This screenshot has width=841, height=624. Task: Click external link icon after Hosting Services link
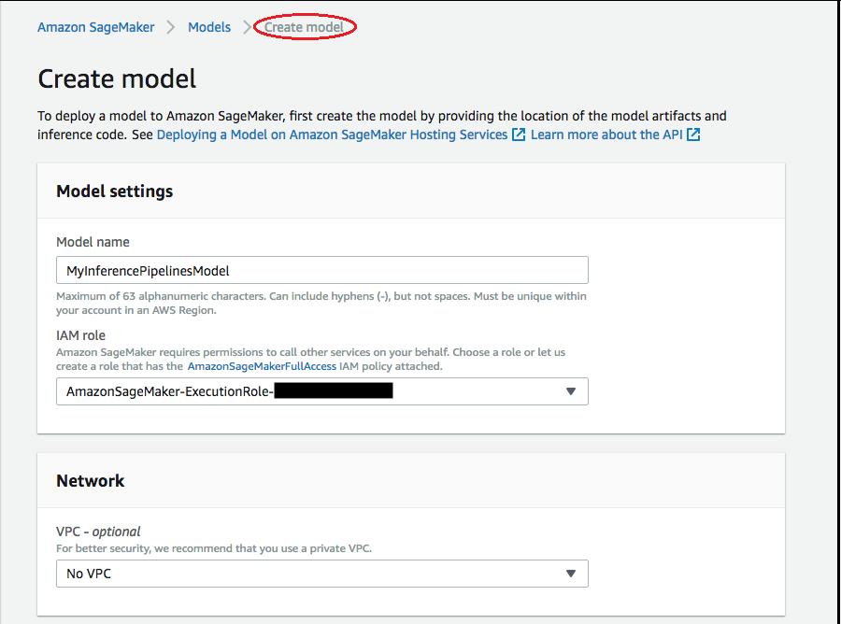[520, 135]
